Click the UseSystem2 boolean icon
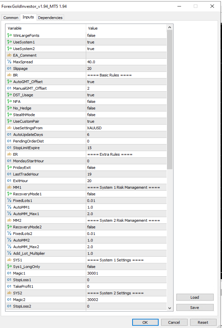 (9, 49)
